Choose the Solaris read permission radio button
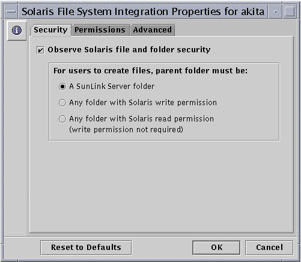This screenshot has width=301, height=262. coord(62,119)
